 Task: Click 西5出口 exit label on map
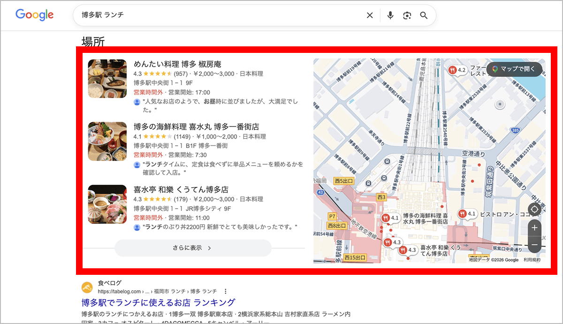click(x=343, y=181)
